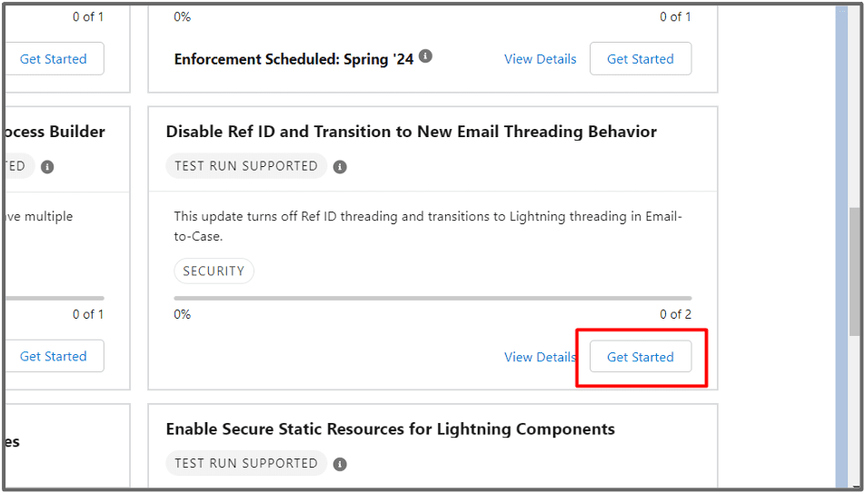Select the SECURITY badge
The image size is (865, 493).
(x=214, y=271)
